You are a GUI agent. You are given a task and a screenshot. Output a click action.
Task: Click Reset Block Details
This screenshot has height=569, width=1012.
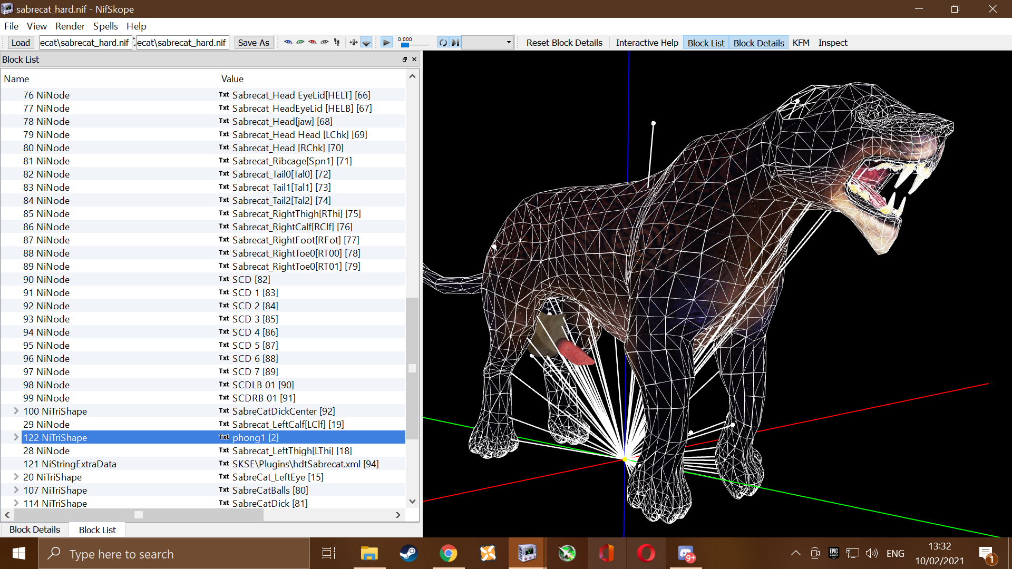click(564, 43)
